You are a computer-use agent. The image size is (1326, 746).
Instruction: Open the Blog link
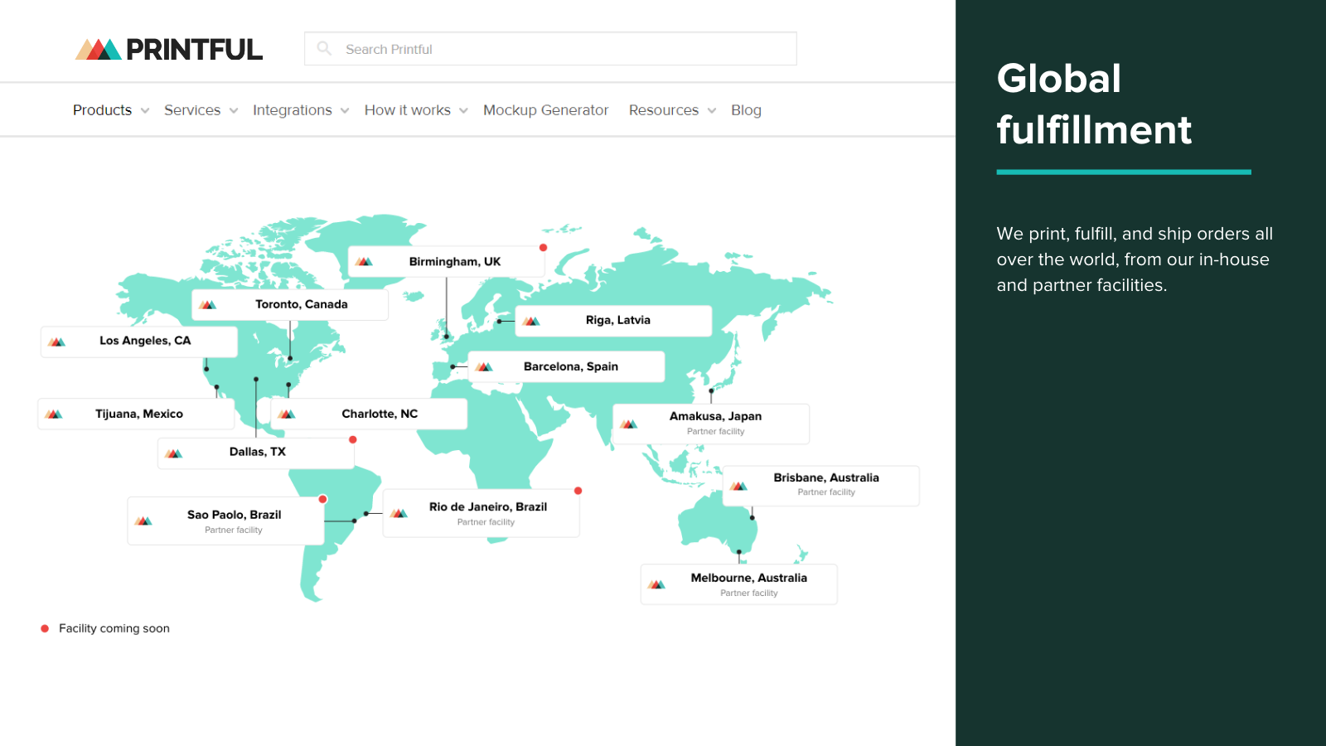[x=746, y=110]
